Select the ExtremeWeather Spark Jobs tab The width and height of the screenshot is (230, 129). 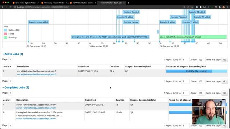tap(111, 3)
